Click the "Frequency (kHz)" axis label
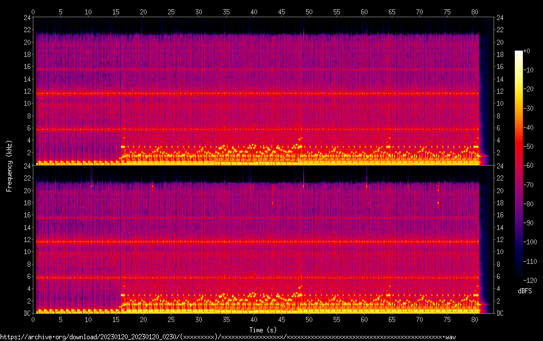 click(x=9, y=165)
